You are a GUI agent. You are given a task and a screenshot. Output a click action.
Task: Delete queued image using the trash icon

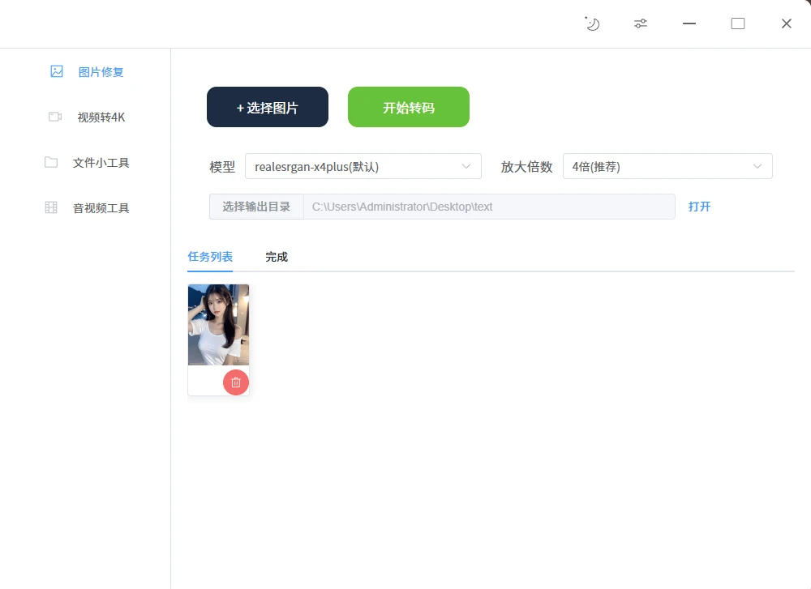236,382
